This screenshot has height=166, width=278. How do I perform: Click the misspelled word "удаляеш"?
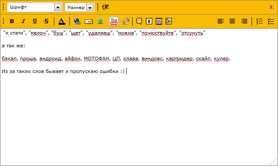tap(99, 33)
